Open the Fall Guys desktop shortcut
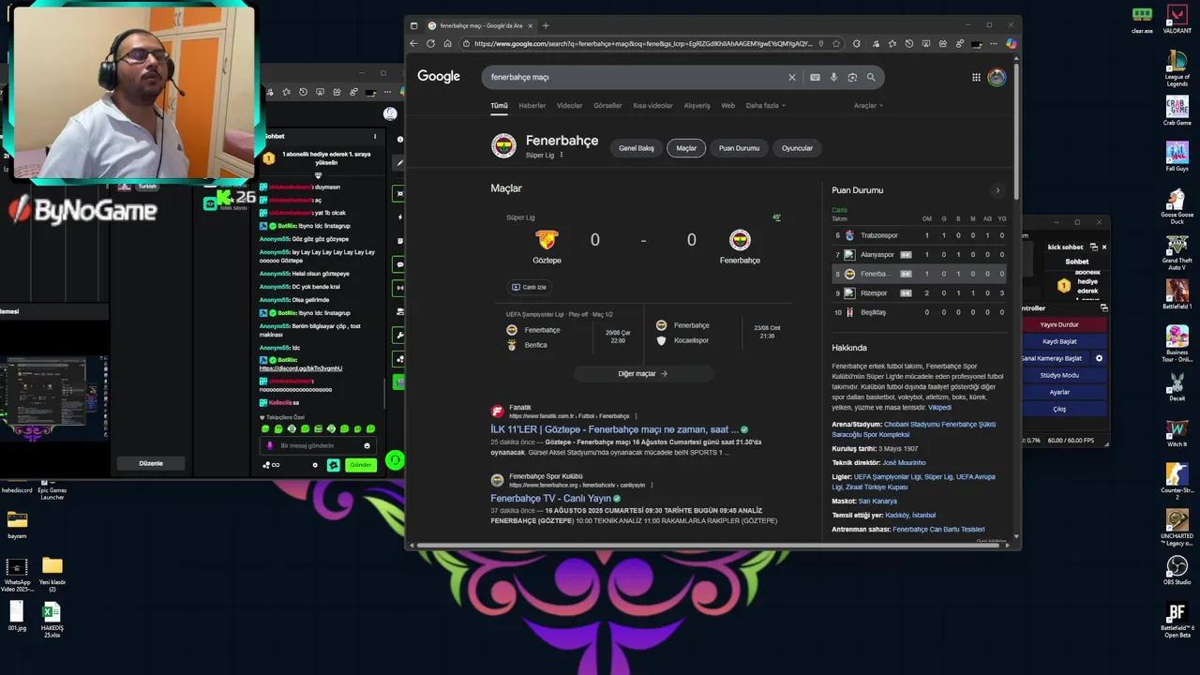Screen dimensions: 1200x675 pyautogui.click(x=1177, y=157)
